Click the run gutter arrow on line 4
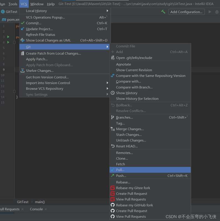 click(8, 42)
